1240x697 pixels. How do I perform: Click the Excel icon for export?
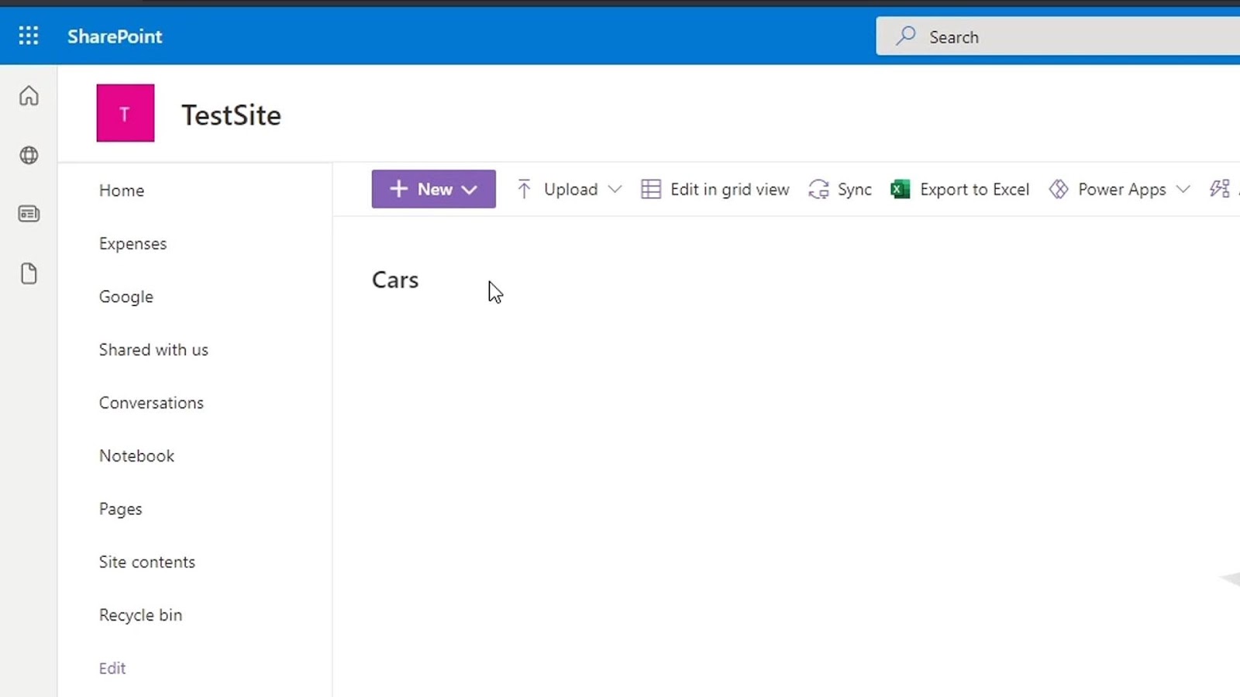(901, 189)
